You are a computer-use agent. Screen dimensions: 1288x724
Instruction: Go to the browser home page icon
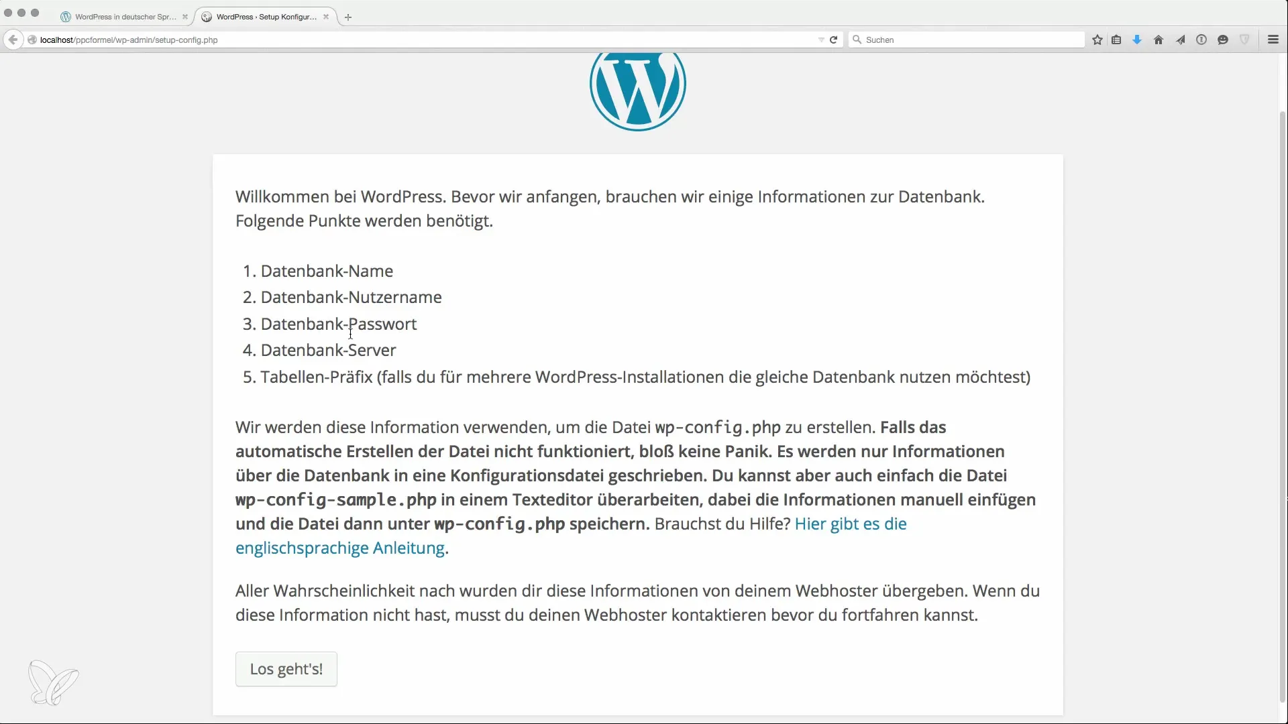coord(1159,40)
